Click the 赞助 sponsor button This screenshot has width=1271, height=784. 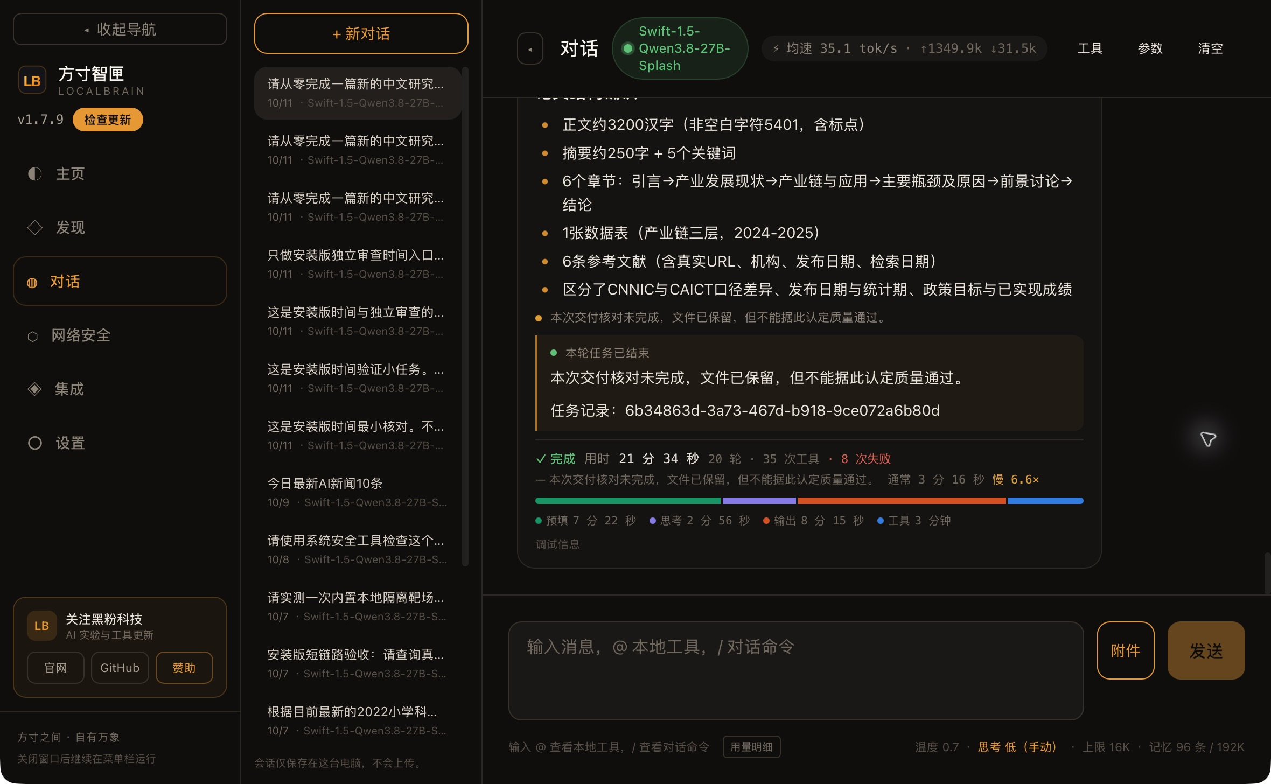click(x=184, y=668)
